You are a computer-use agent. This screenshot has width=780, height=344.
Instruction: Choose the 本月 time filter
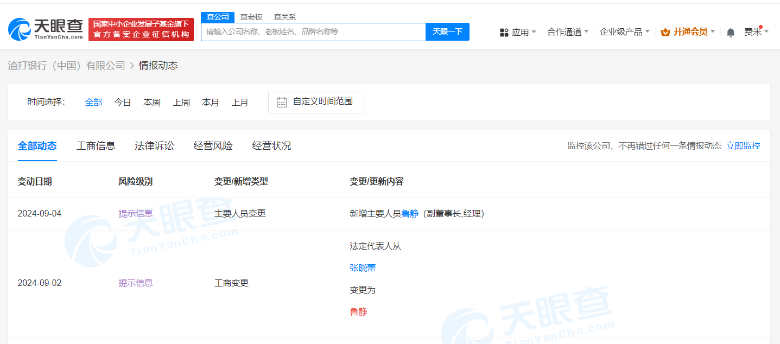coord(211,102)
